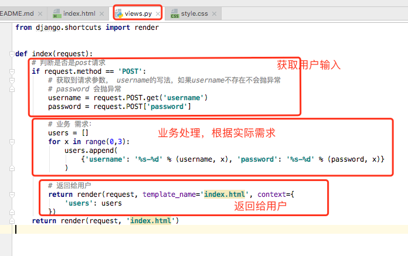Click the dictionary line with '%s-%d' format strings

click(233, 159)
